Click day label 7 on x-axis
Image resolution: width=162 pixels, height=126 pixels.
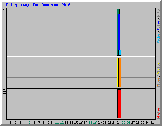[39, 123]
